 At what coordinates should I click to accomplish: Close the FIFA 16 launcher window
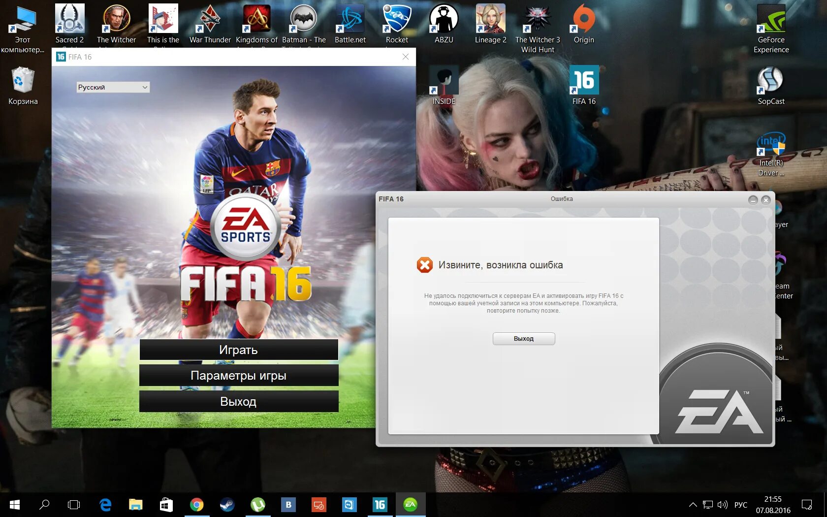pyautogui.click(x=406, y=57)
